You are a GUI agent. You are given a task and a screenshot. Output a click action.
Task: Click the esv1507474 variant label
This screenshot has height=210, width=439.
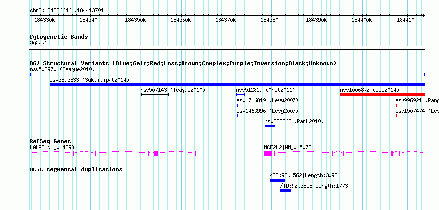pyautogui.click(x=417, y=111)
